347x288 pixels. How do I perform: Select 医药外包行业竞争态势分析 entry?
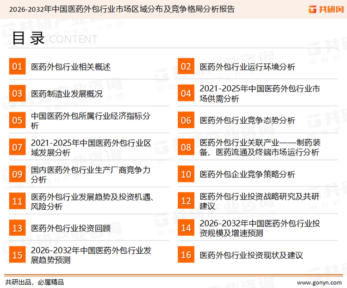tap(247, 120)
